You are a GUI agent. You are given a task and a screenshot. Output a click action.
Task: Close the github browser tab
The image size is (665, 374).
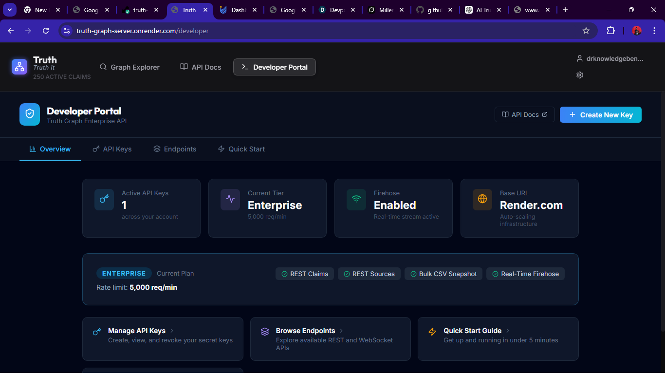(450, 10)
